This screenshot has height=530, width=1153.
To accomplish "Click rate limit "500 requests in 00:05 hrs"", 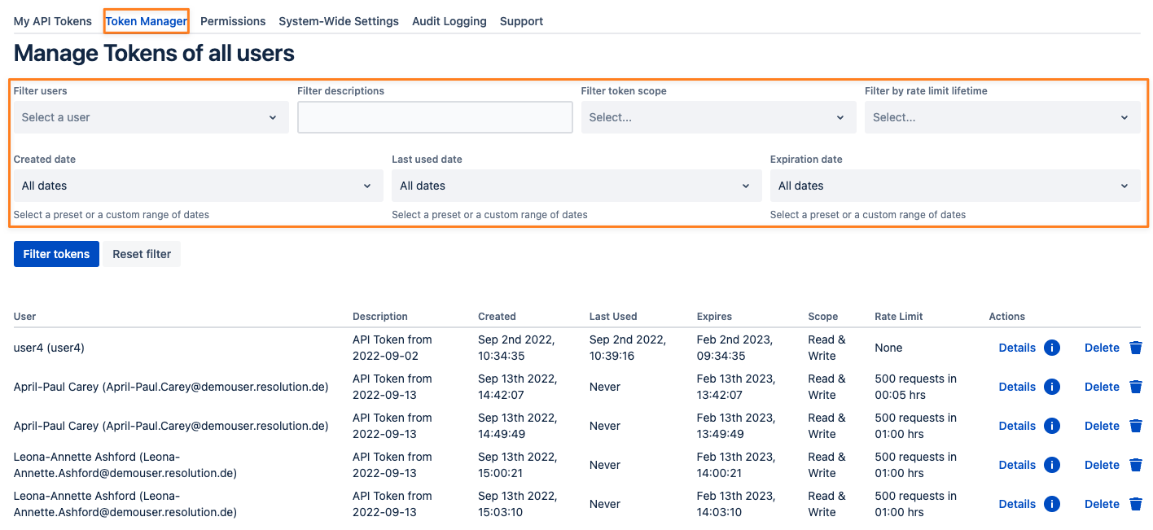I will coord(915,387).
